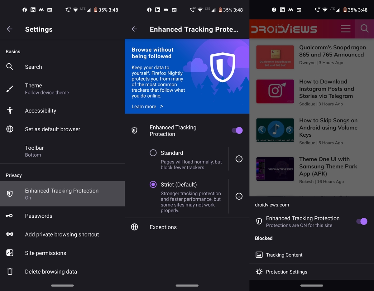
Task: Click Facebook notification icon in left status bar
Action: click(x=25, y=10)
